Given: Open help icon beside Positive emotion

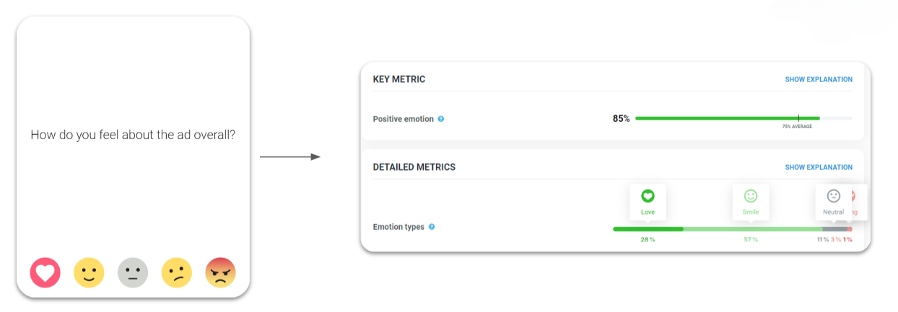Looking at the screenshot, I should pos(441,119).
